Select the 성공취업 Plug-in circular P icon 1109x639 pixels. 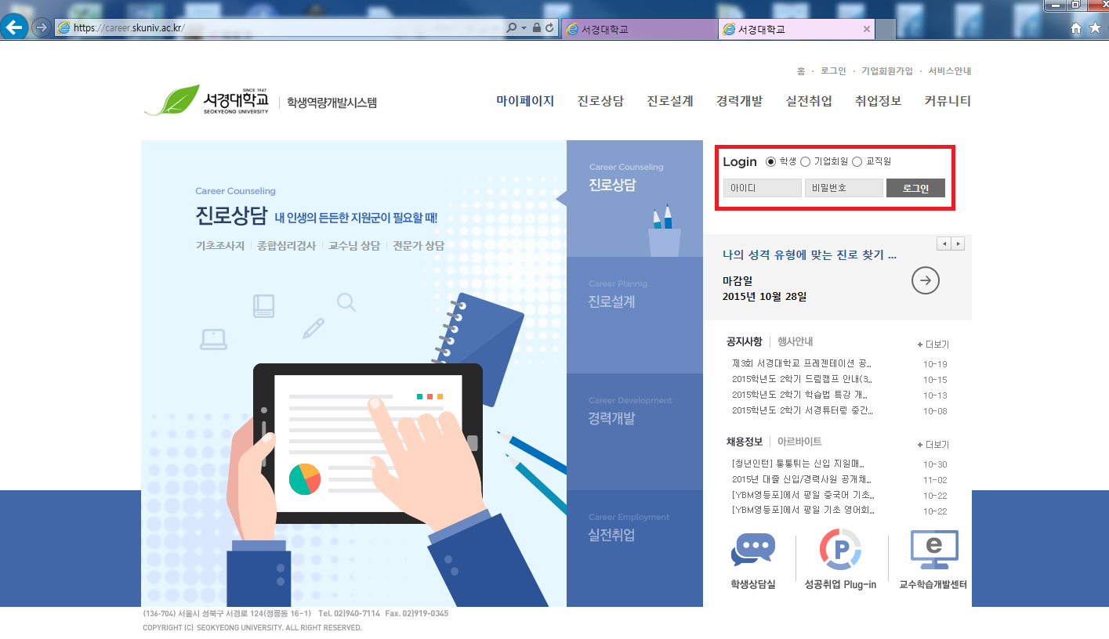coord(841,548)
